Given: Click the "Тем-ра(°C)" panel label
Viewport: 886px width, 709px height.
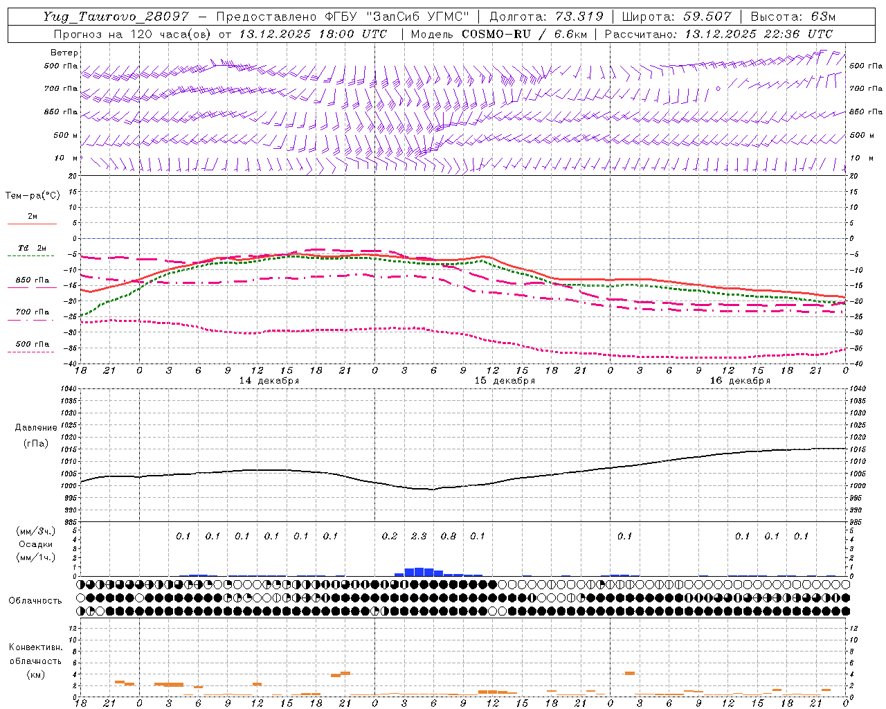Looking at the screenshot, I should 33,196.
